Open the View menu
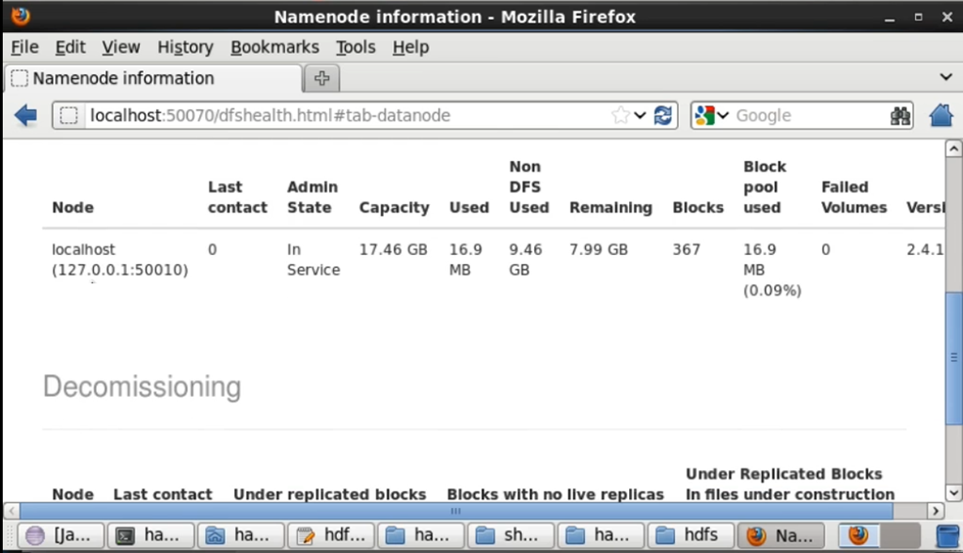 tap(121, 47)
